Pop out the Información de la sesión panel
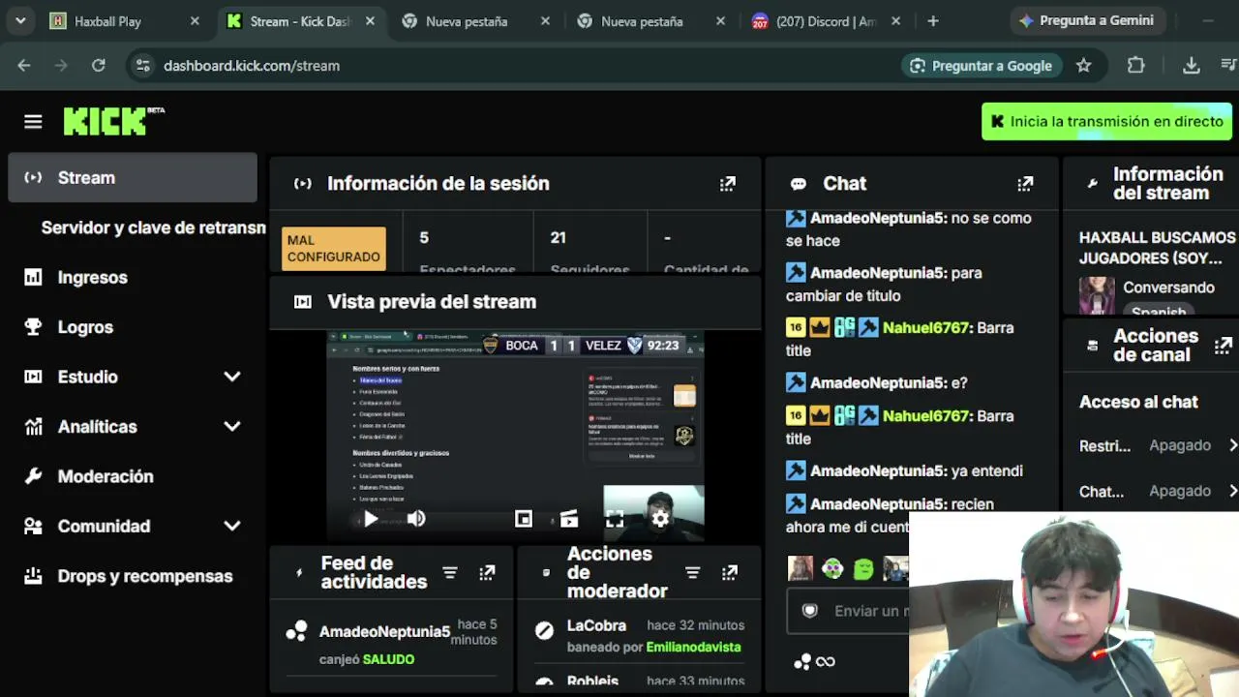 (728, 184)
